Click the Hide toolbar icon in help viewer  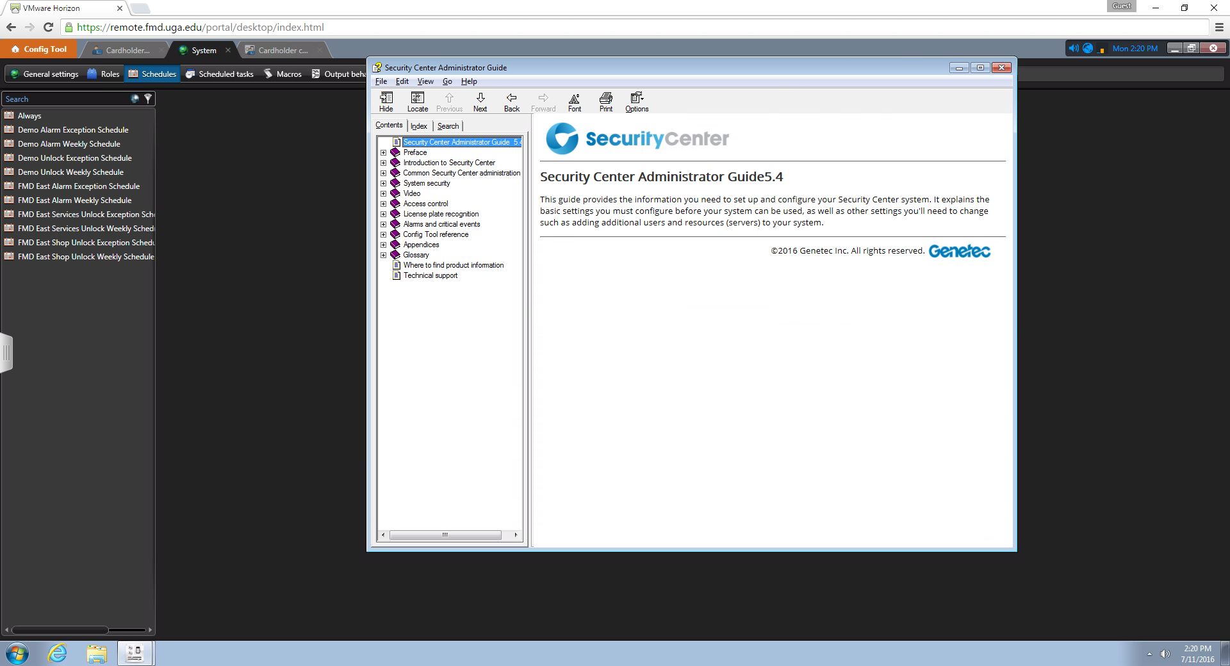click(x=386, y=101)
